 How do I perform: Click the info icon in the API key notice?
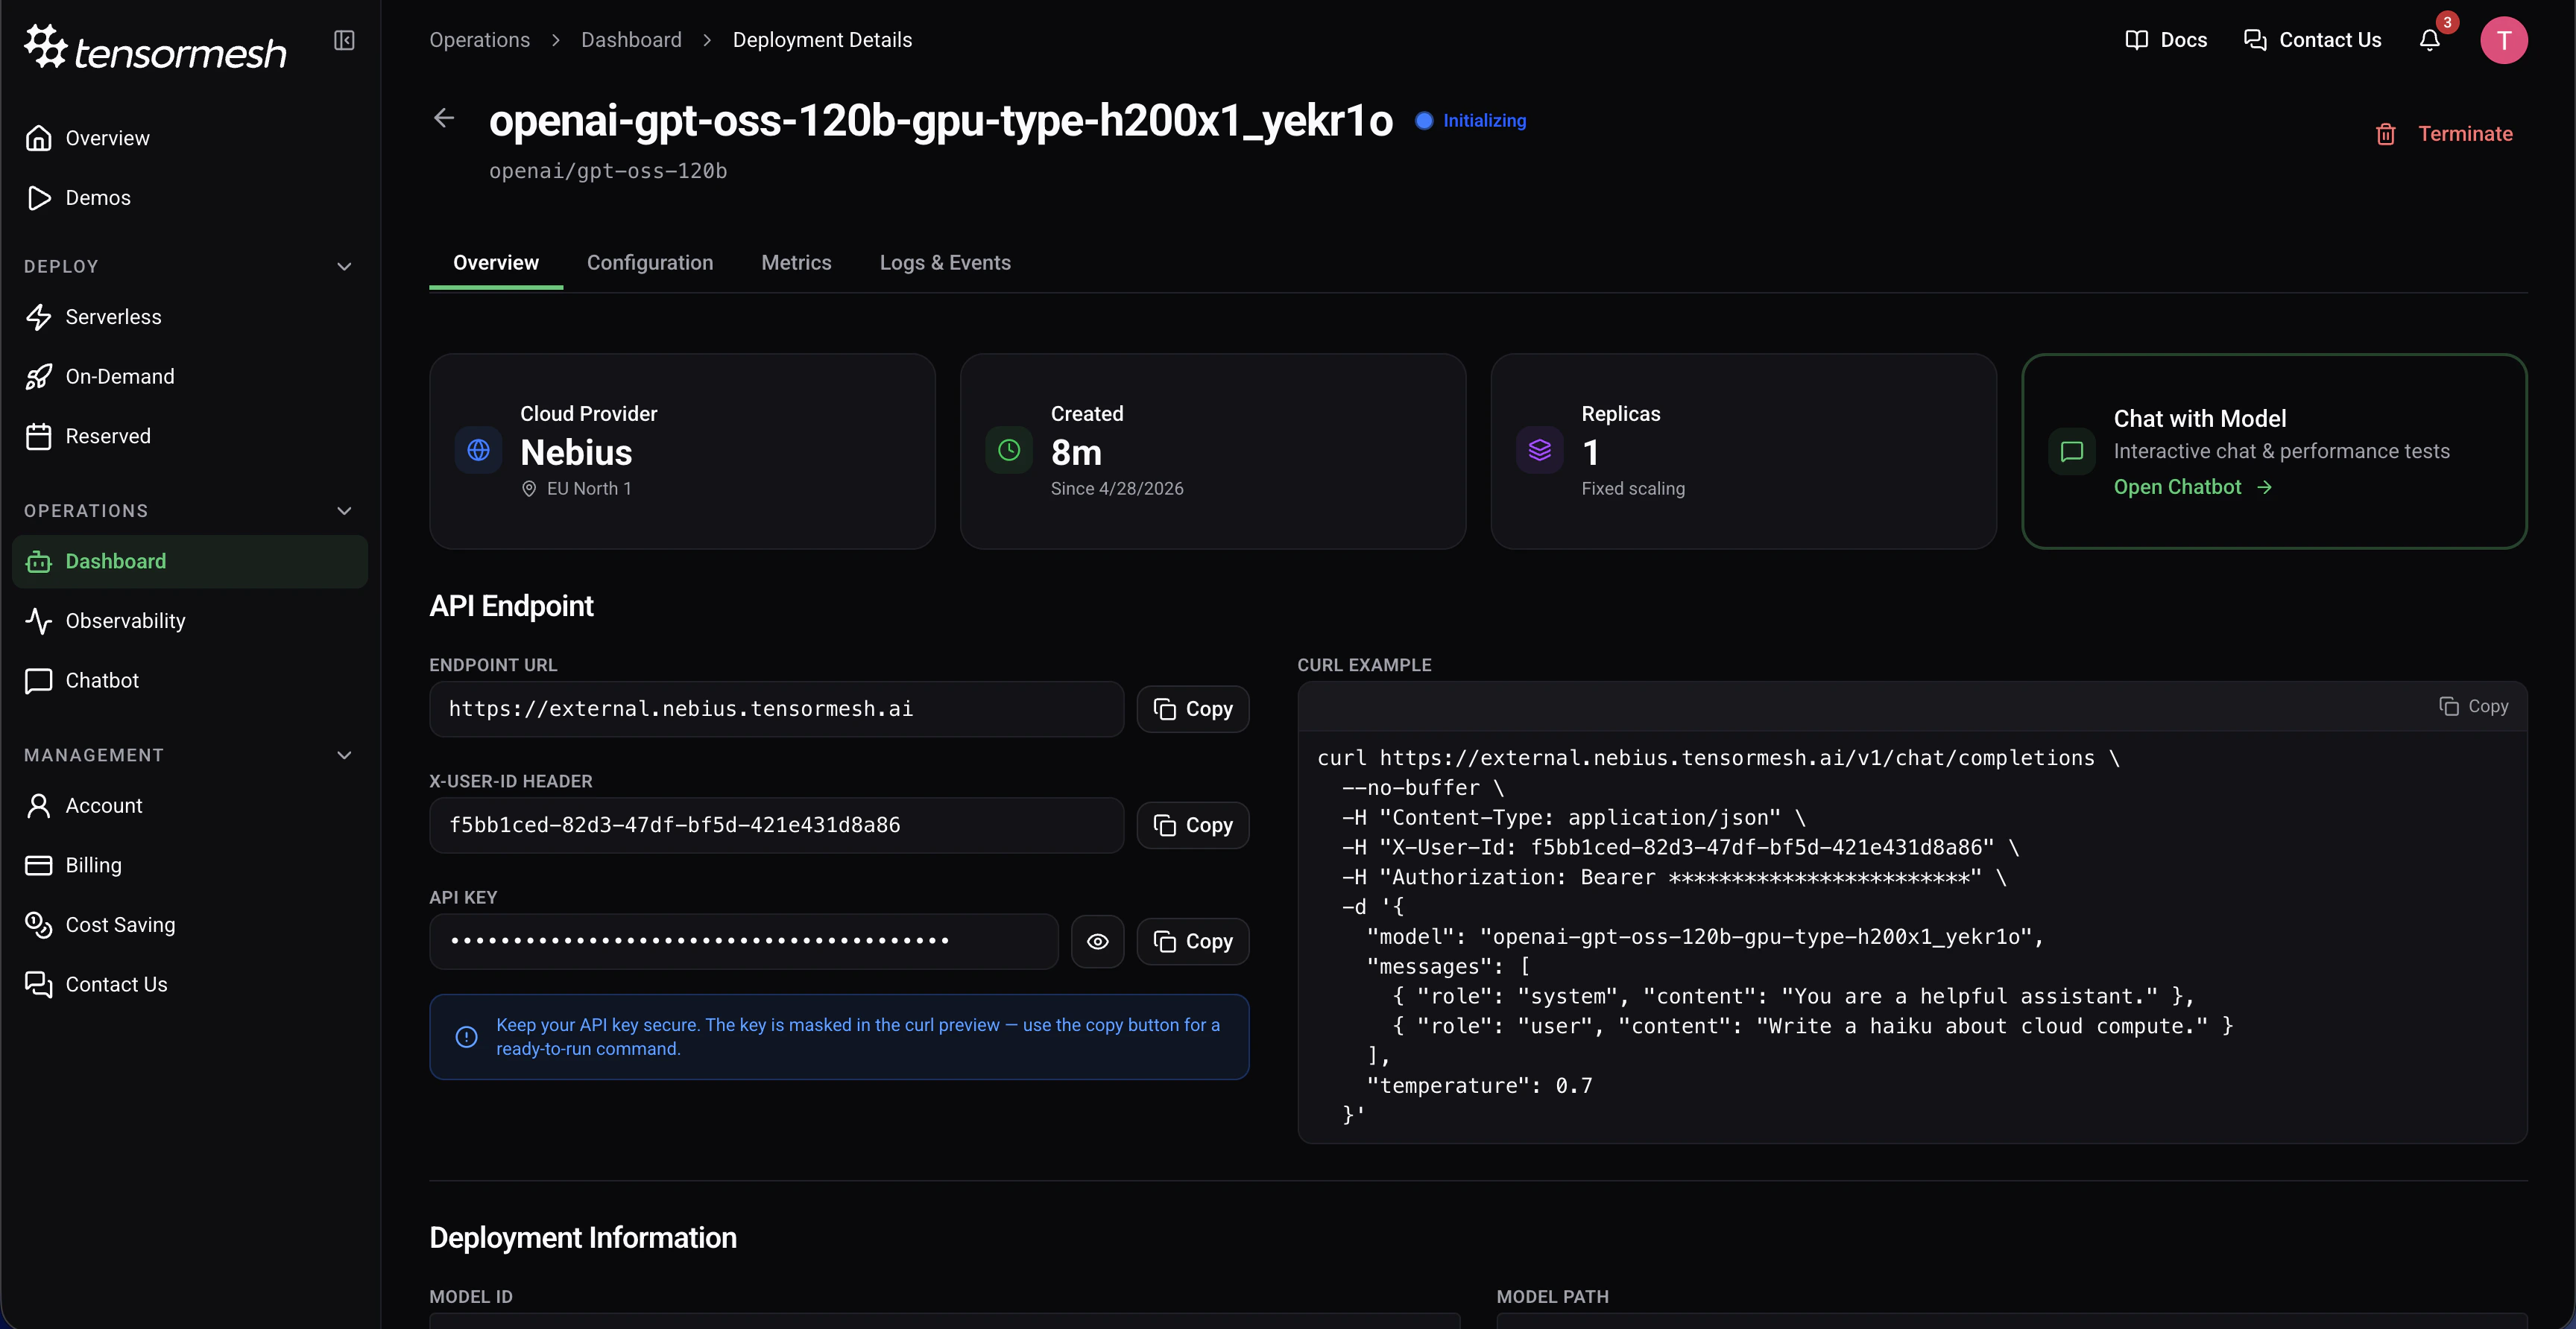click(x=466, y=1037)
